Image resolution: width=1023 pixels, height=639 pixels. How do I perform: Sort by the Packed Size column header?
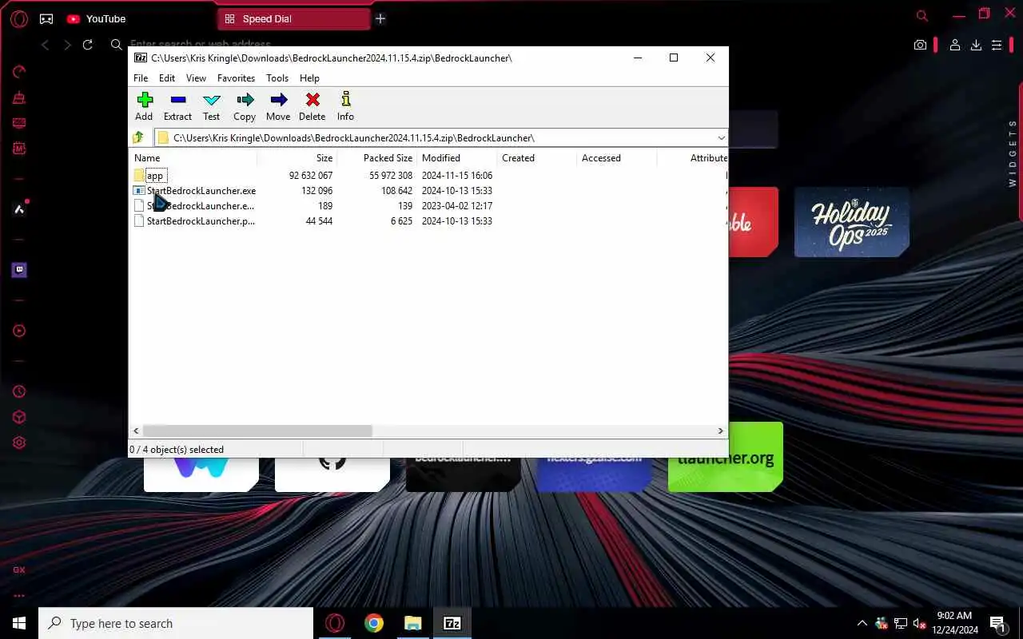click(377, 158)
